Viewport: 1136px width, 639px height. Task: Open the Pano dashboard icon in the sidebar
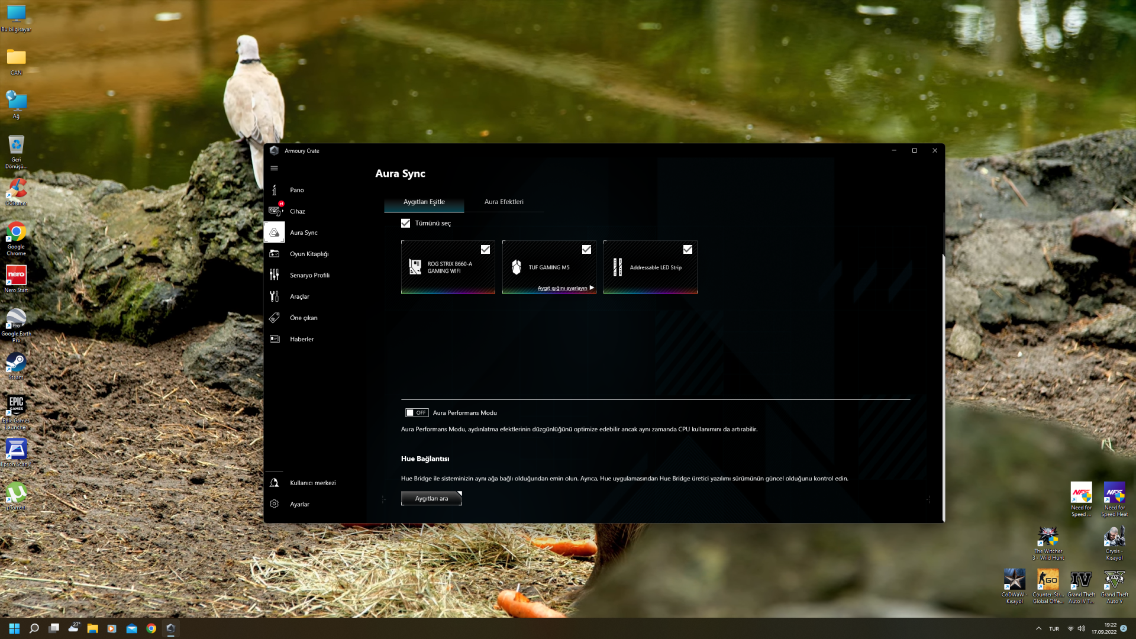(274, 190)
